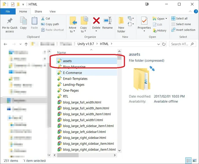
Task: Pin folder to Quick access
Action: (x=10, y=25)
